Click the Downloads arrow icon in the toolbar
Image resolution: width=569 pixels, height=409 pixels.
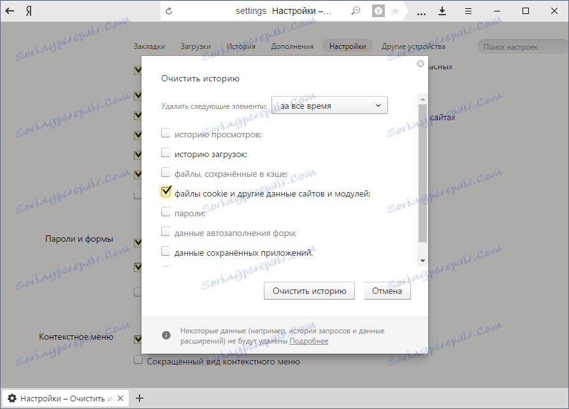[442, 11]
